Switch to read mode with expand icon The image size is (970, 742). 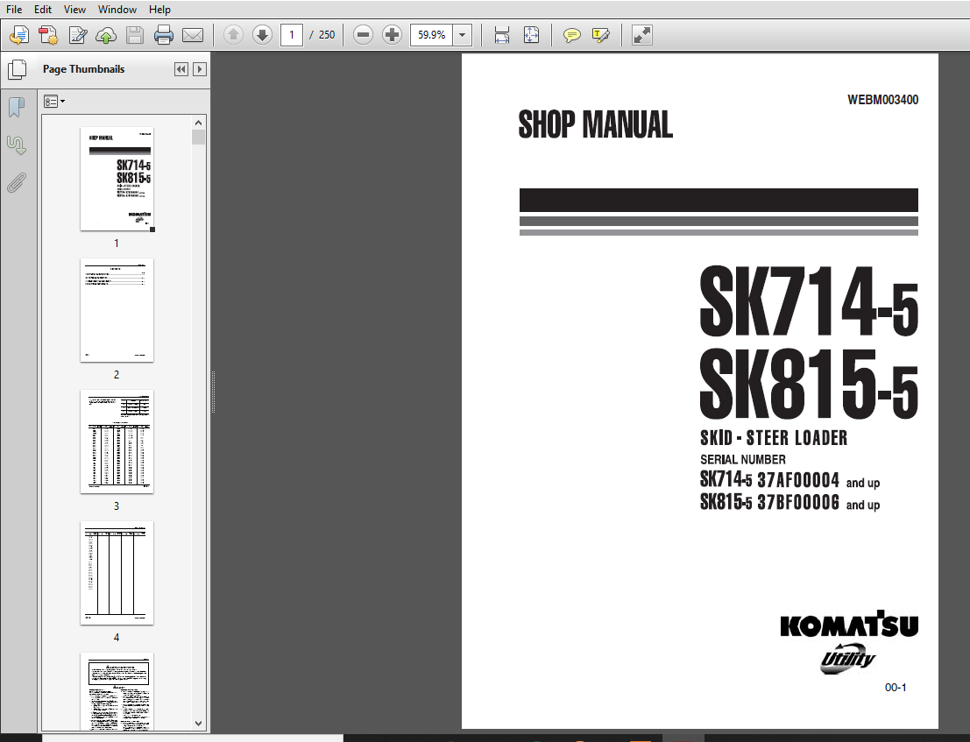pyautogui.click(x=641, y=35)
